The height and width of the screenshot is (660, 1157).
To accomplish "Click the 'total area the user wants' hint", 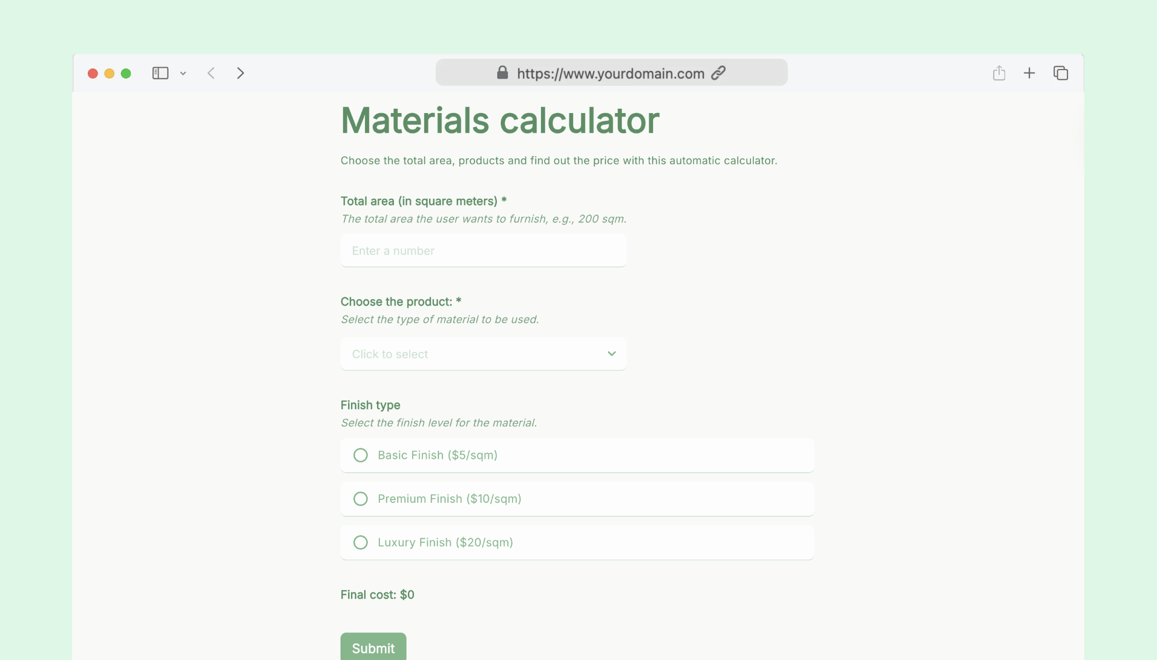I will tap(483, 219).
